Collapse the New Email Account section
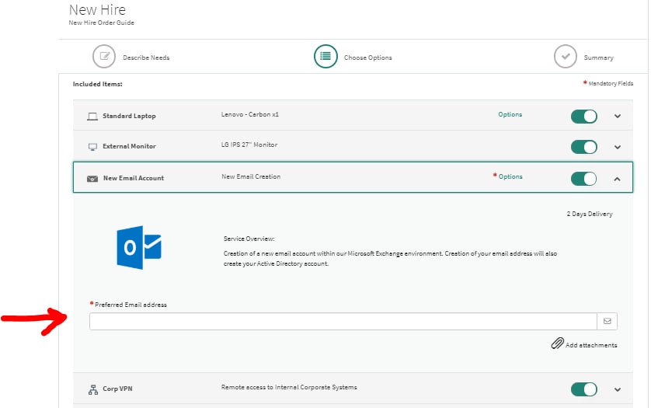The image size is (651, 408). pos(618,179)
